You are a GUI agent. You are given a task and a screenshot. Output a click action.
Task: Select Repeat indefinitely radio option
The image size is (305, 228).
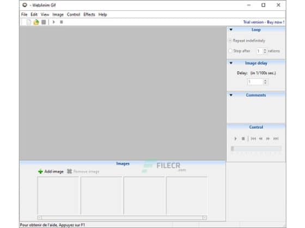point(230,41)
